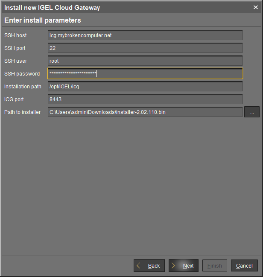This screenshot has height=277, width=263.
Task: Click the "Installation path" label
Action: pyautogui.click(x=23, y=87)
